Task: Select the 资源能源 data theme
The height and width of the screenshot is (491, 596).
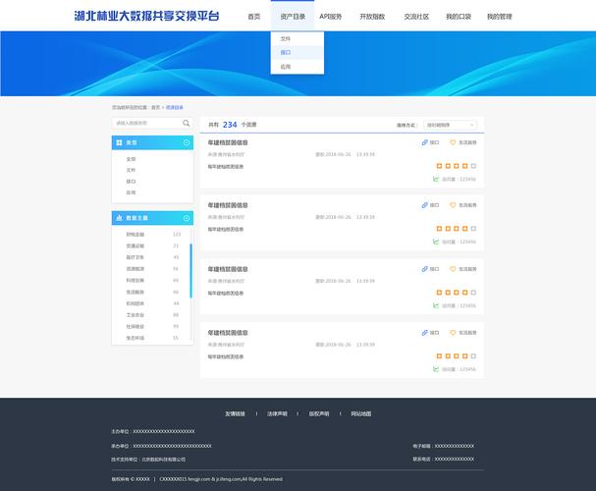Action: point(135,269)
